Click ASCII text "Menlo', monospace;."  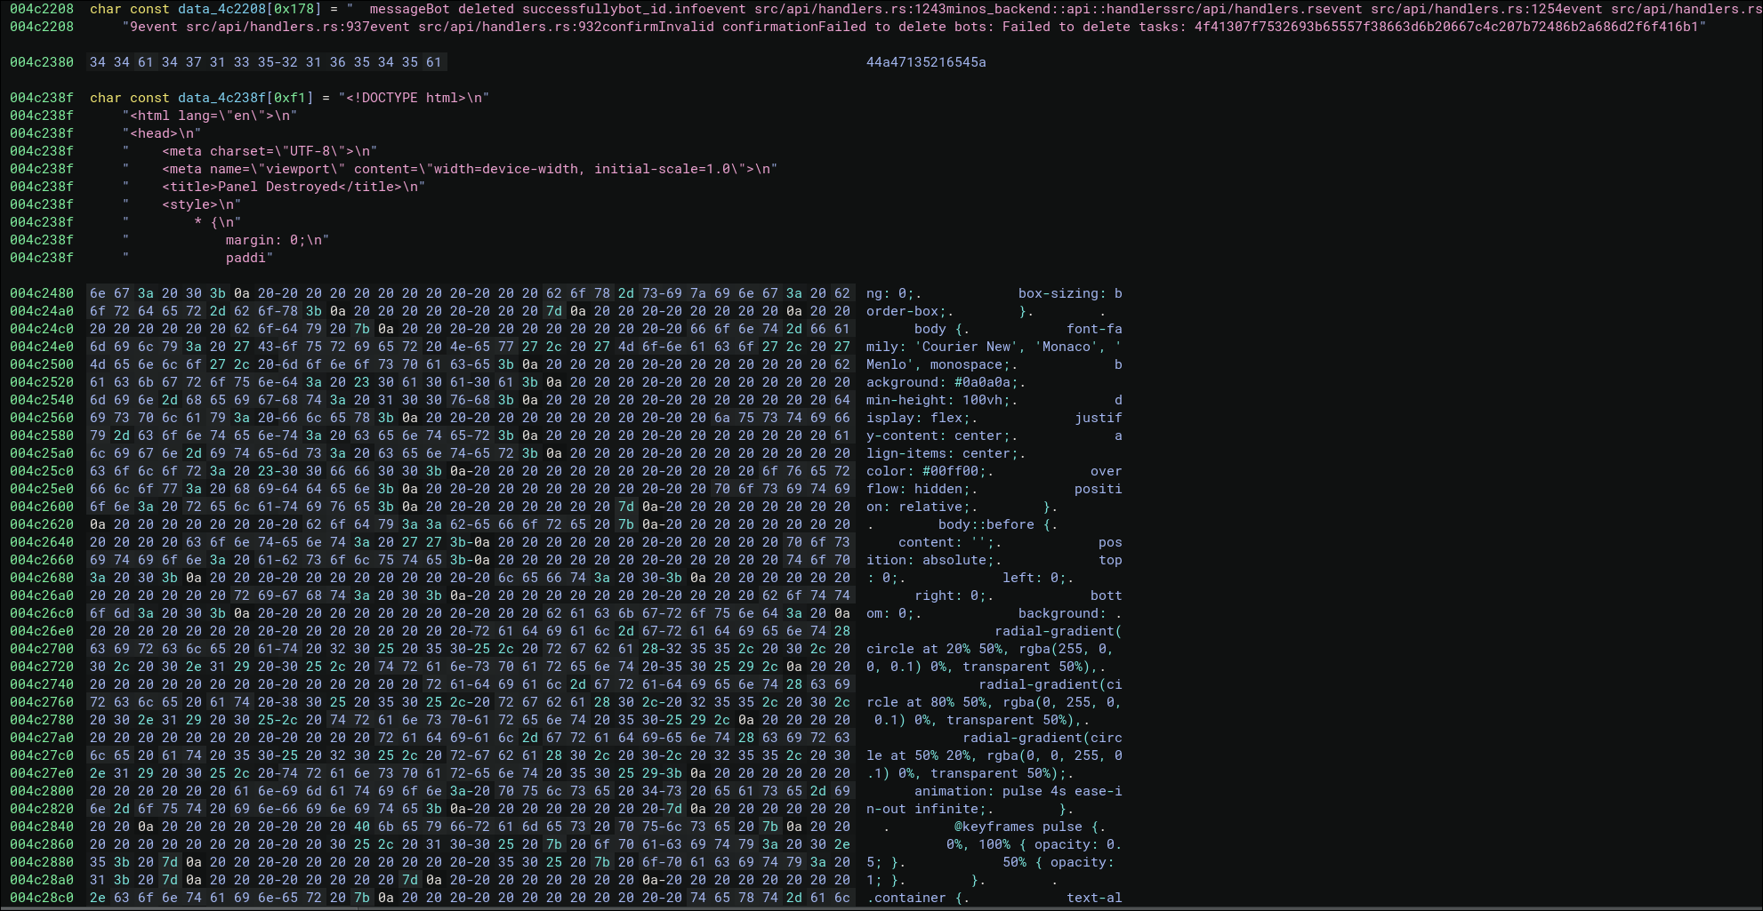tap(942, 364)
